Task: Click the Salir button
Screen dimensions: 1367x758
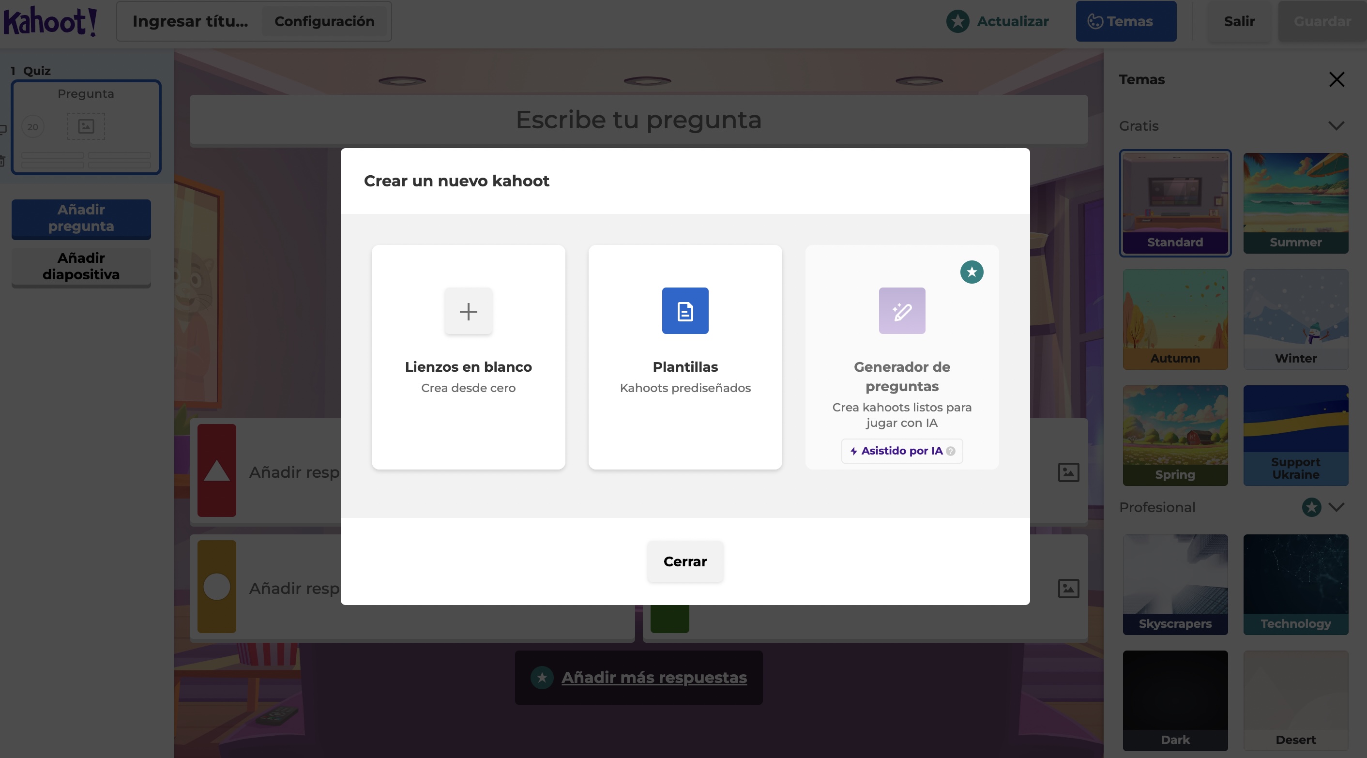Action: pyautogui.click(x=1239, y=21)
